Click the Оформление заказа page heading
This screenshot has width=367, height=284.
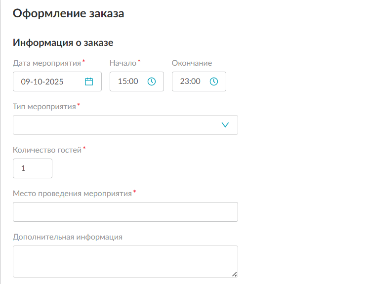68,14
